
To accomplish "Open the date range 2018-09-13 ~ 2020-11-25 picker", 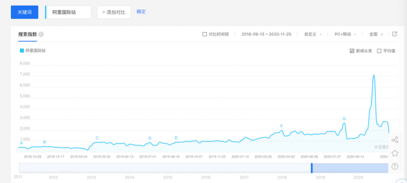I will (266, 34).
